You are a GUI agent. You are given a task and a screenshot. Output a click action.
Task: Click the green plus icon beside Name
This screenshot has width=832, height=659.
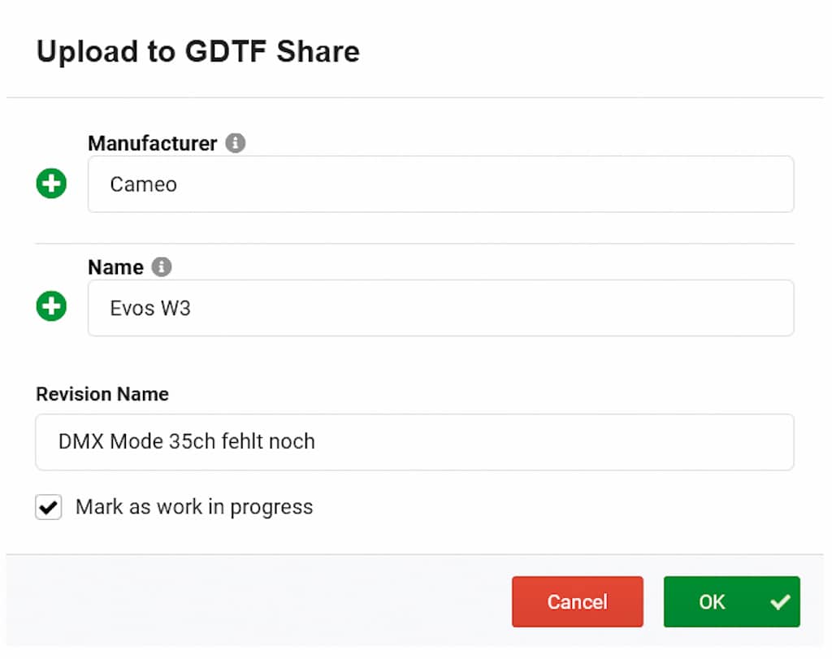point(51,306)
